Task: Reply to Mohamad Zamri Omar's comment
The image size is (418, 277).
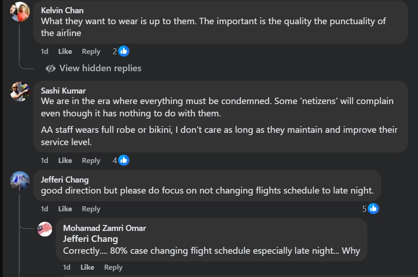Action: click(x=113, y=267)
